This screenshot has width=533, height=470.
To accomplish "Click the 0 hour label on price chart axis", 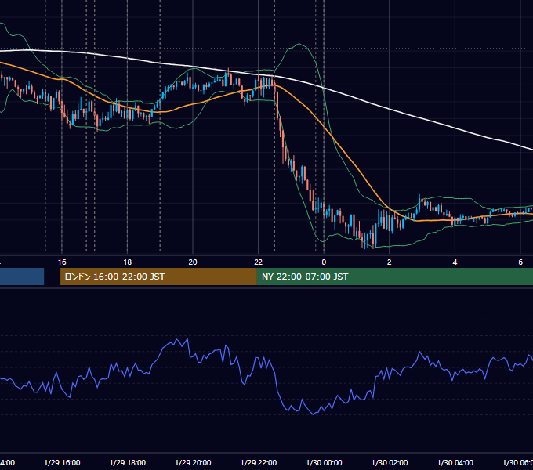I will (x=324, y=262).
